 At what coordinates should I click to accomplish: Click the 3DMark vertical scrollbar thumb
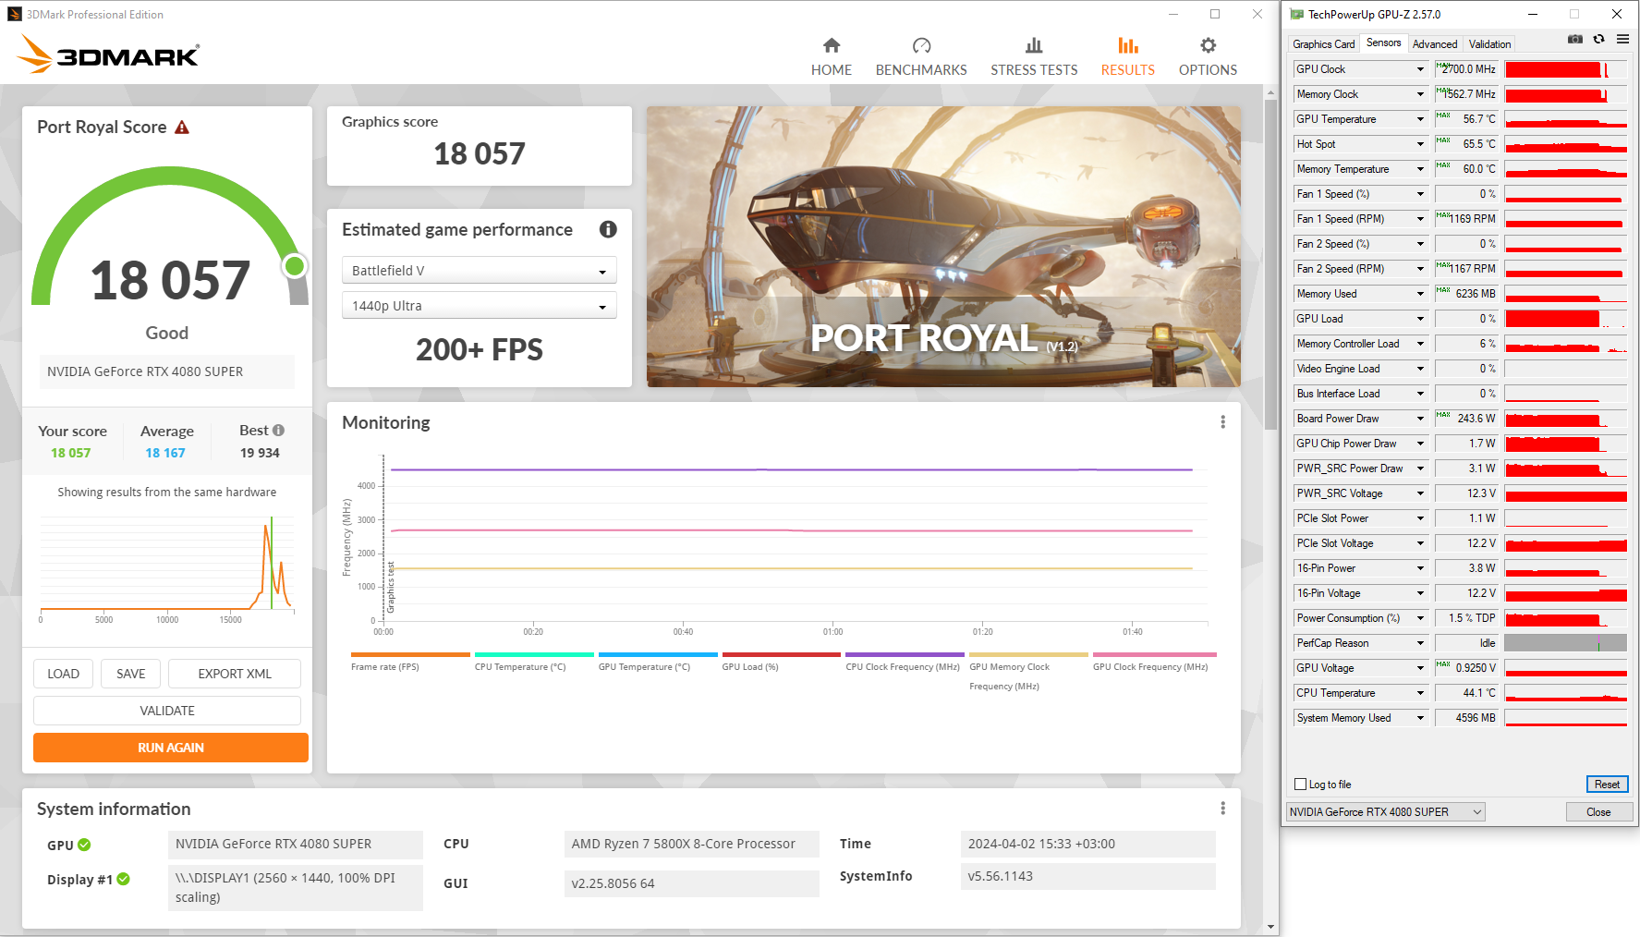(1270, 263)
